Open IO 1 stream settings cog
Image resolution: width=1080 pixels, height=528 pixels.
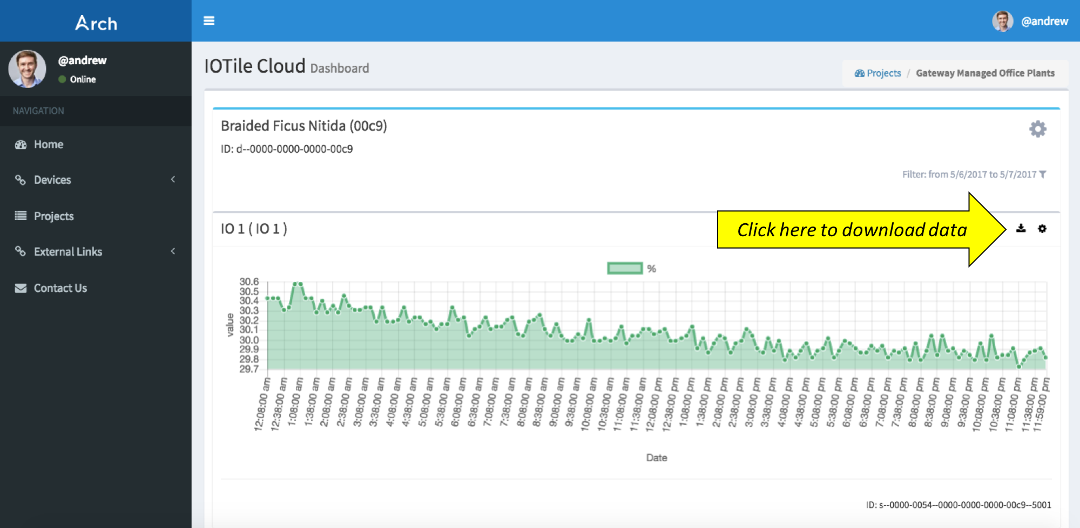1042,229
